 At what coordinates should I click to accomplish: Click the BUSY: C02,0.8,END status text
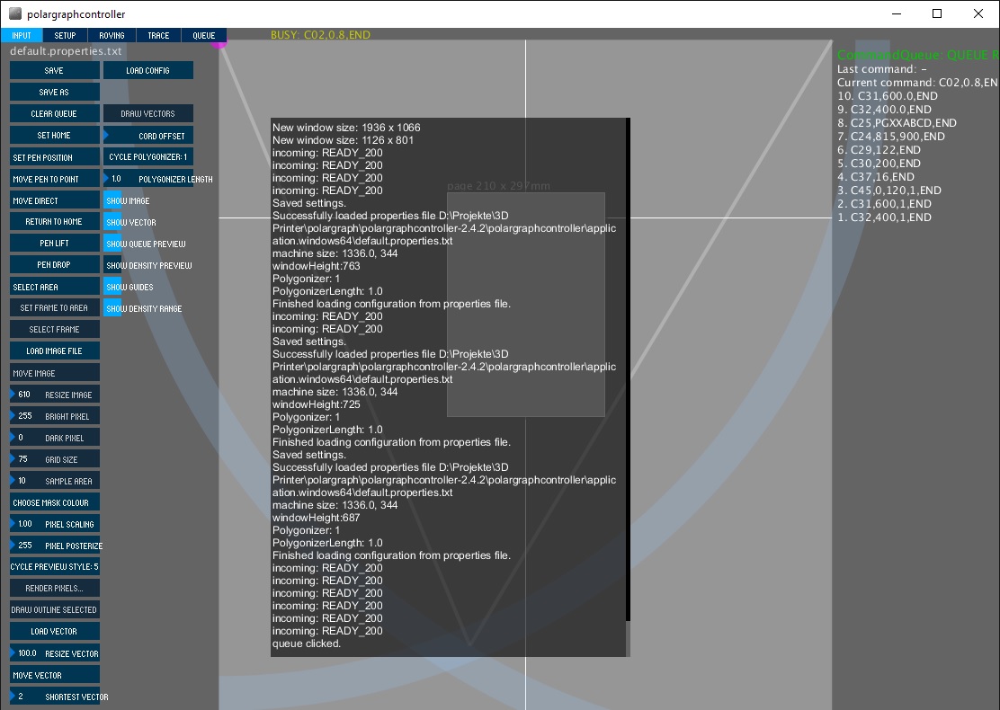[x=320, y=35]
